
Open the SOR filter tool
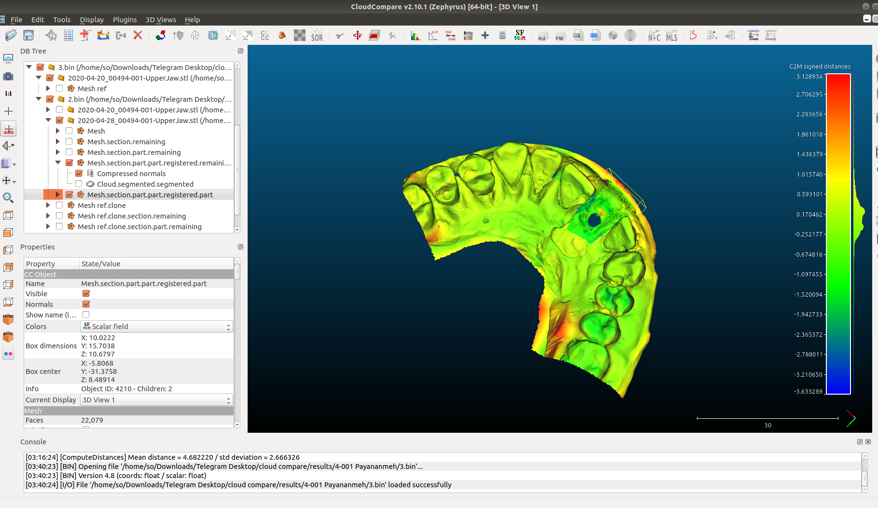pos(317,36)
